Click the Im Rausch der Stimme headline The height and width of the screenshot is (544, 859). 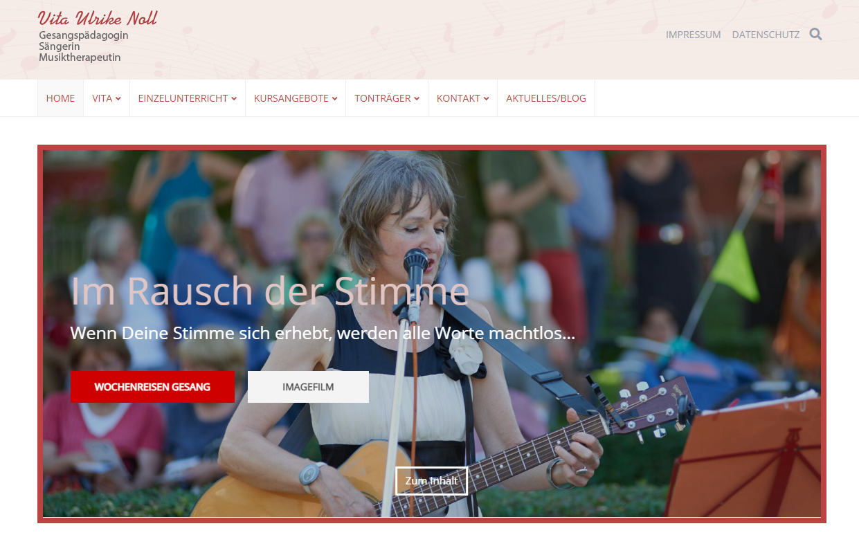[x=270, y=291]
